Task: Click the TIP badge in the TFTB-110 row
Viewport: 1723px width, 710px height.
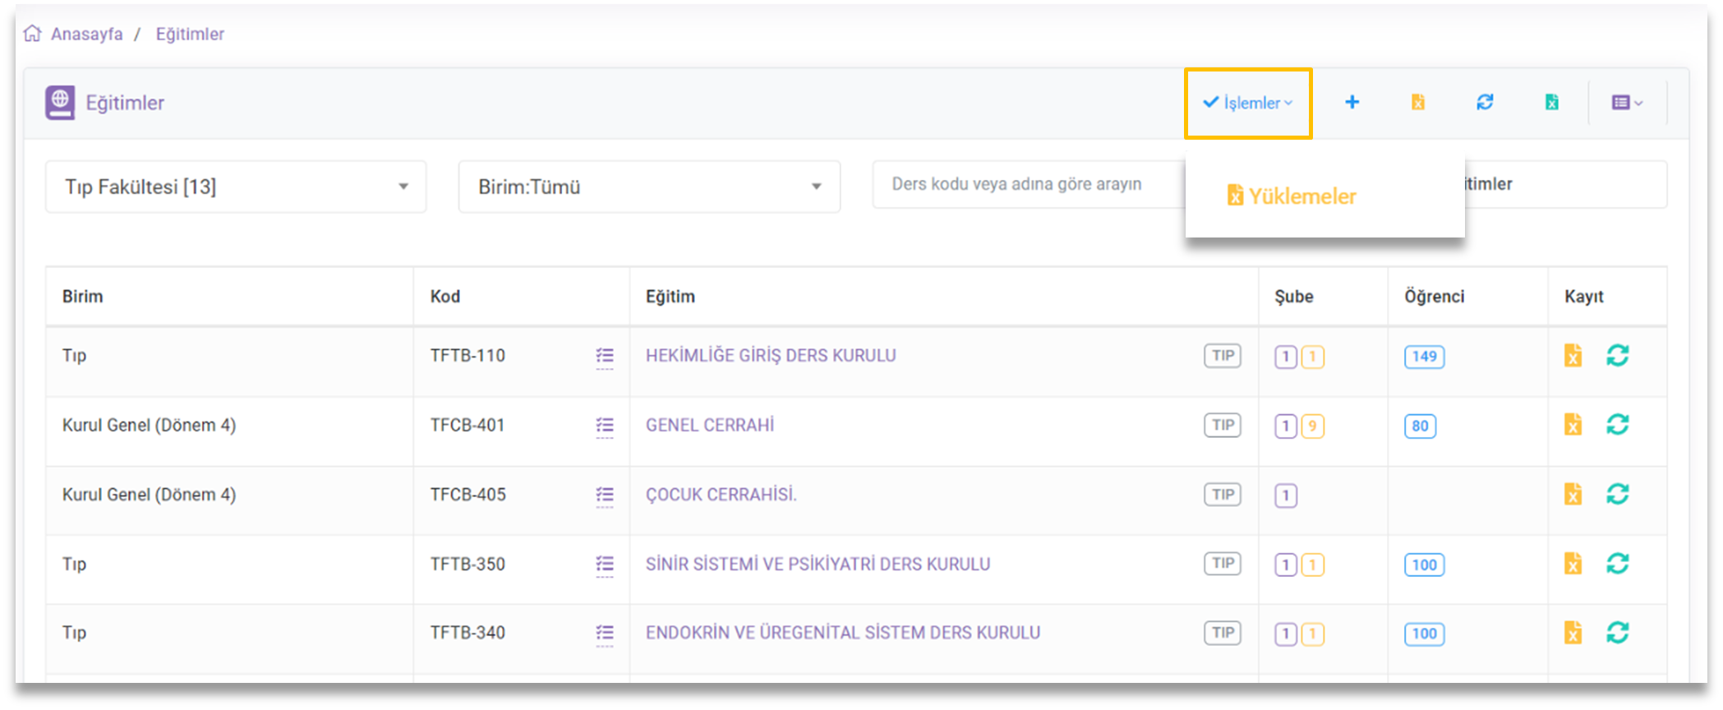Action: (x=1223, y=356)
